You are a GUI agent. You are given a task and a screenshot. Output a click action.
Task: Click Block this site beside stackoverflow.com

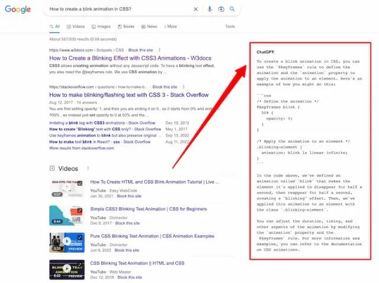pyautogui.click(x=165, y=87)
